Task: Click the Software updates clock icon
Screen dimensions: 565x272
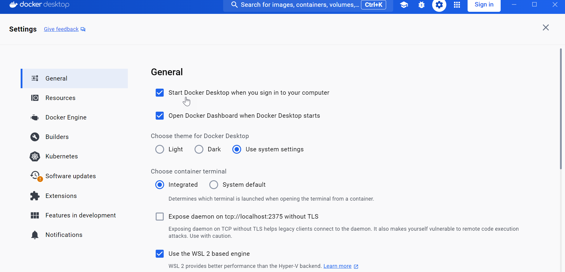Action: [x=35, y=176]
